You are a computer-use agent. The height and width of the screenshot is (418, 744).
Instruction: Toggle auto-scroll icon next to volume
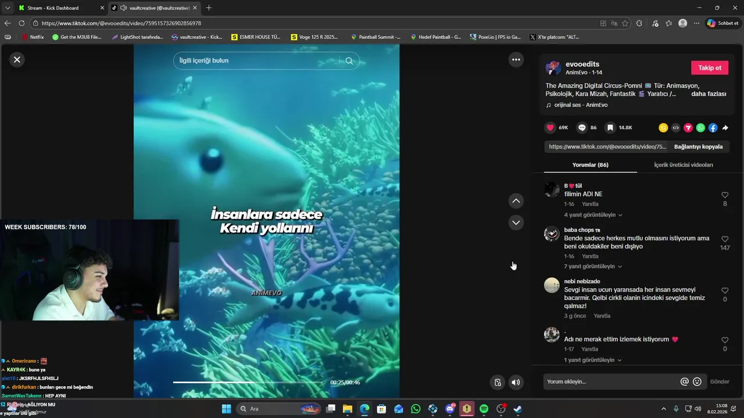point(498,382)
